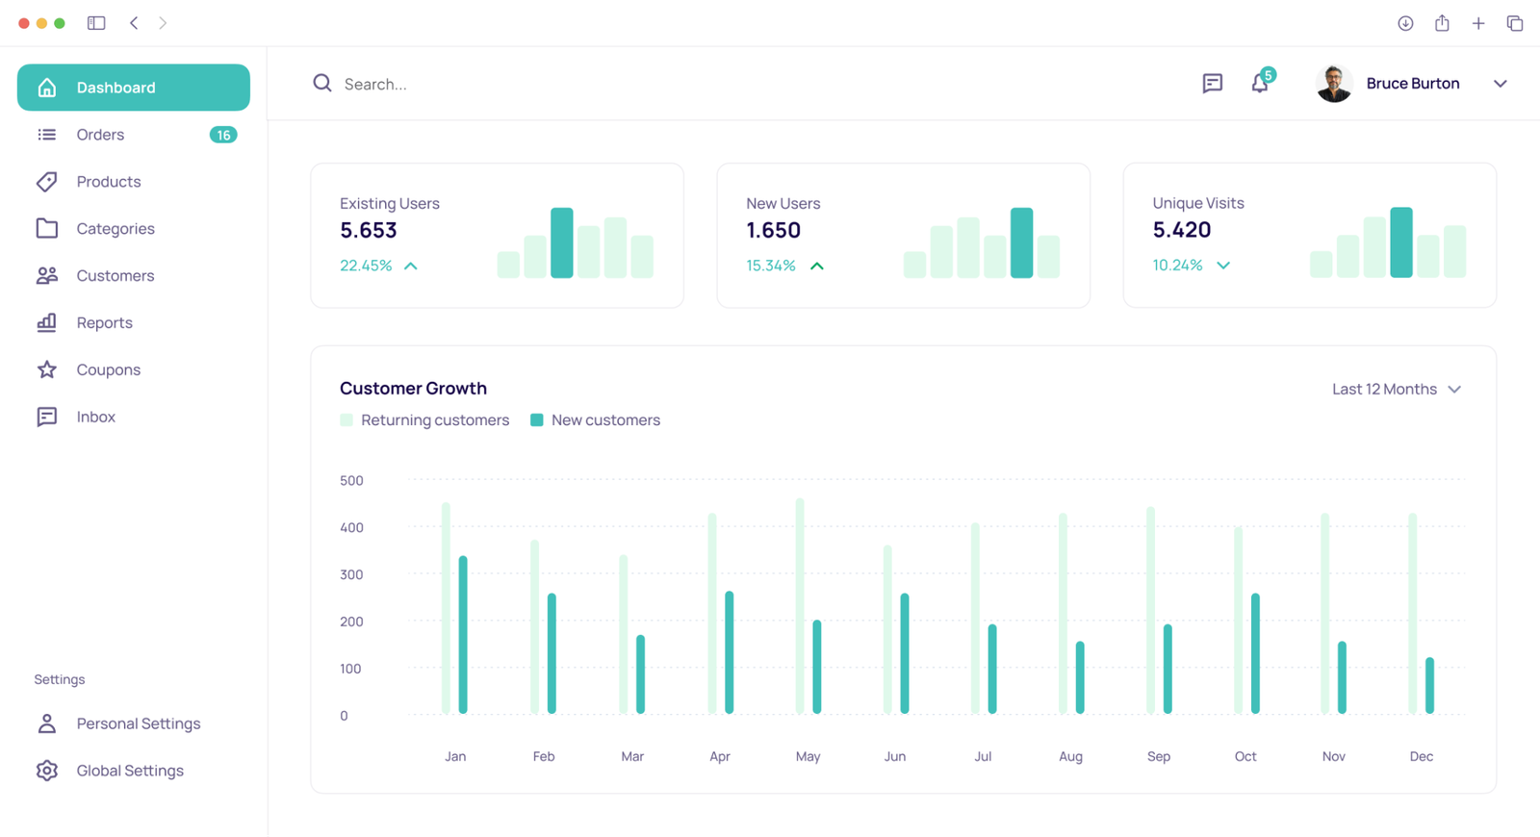Expand the Bruce Burton account menu chevron
1540x837 pixels.
[x=1500, y=84]
